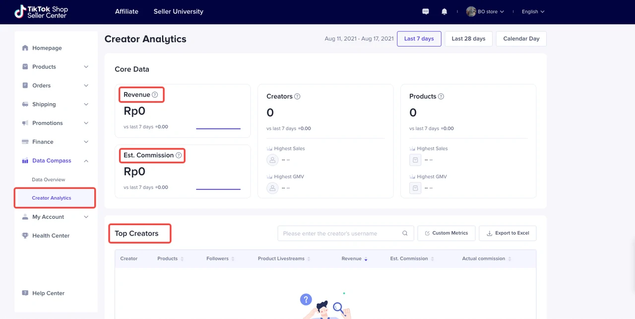
Task: Click the search magnifier icon in creator field
Action: tap(405, 233)
